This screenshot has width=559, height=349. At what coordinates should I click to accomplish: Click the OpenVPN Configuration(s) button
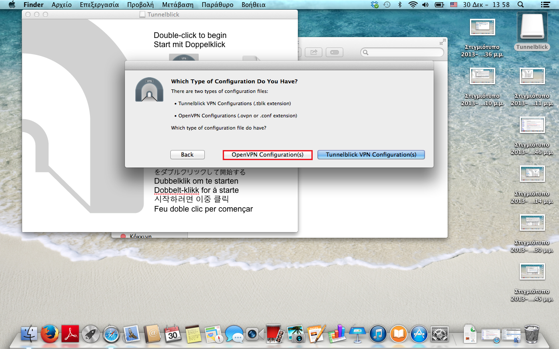click(267, 155)
